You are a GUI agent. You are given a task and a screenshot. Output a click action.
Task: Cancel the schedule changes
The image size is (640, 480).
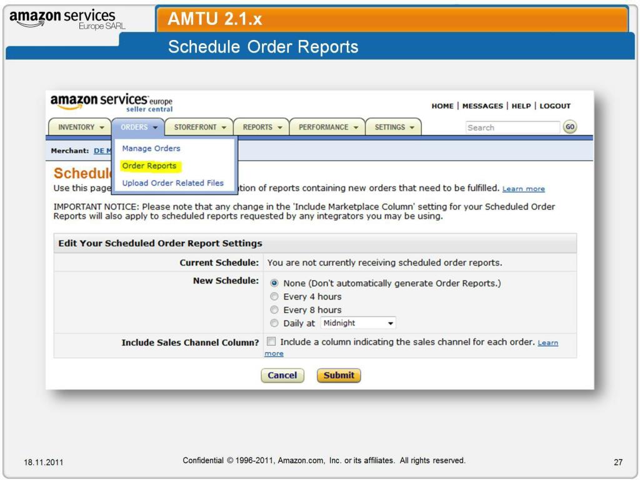tap(282, 375)
